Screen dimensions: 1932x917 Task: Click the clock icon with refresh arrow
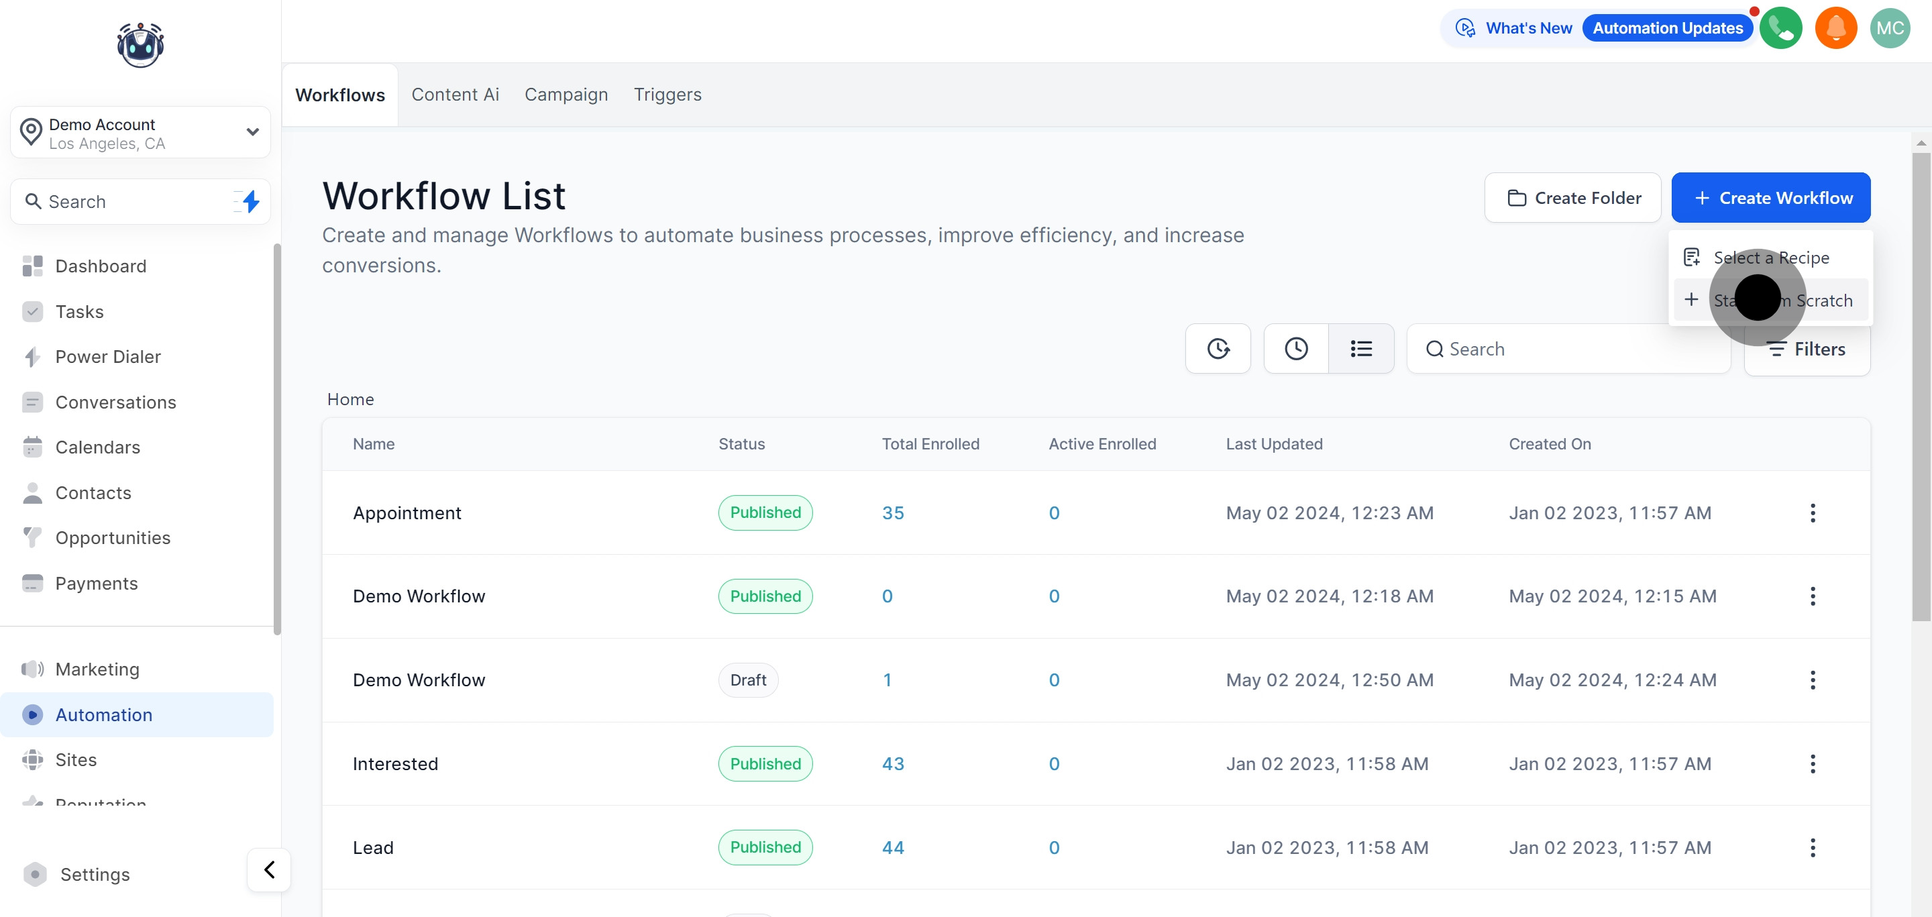coord(1218,349)
